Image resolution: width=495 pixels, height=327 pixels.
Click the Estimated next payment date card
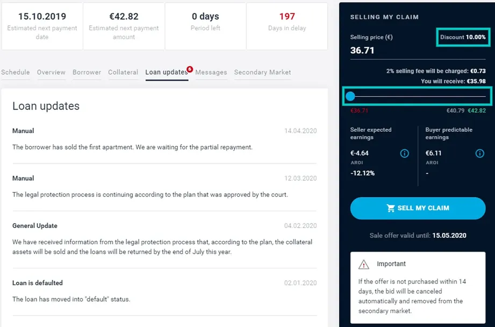point(42,26)
